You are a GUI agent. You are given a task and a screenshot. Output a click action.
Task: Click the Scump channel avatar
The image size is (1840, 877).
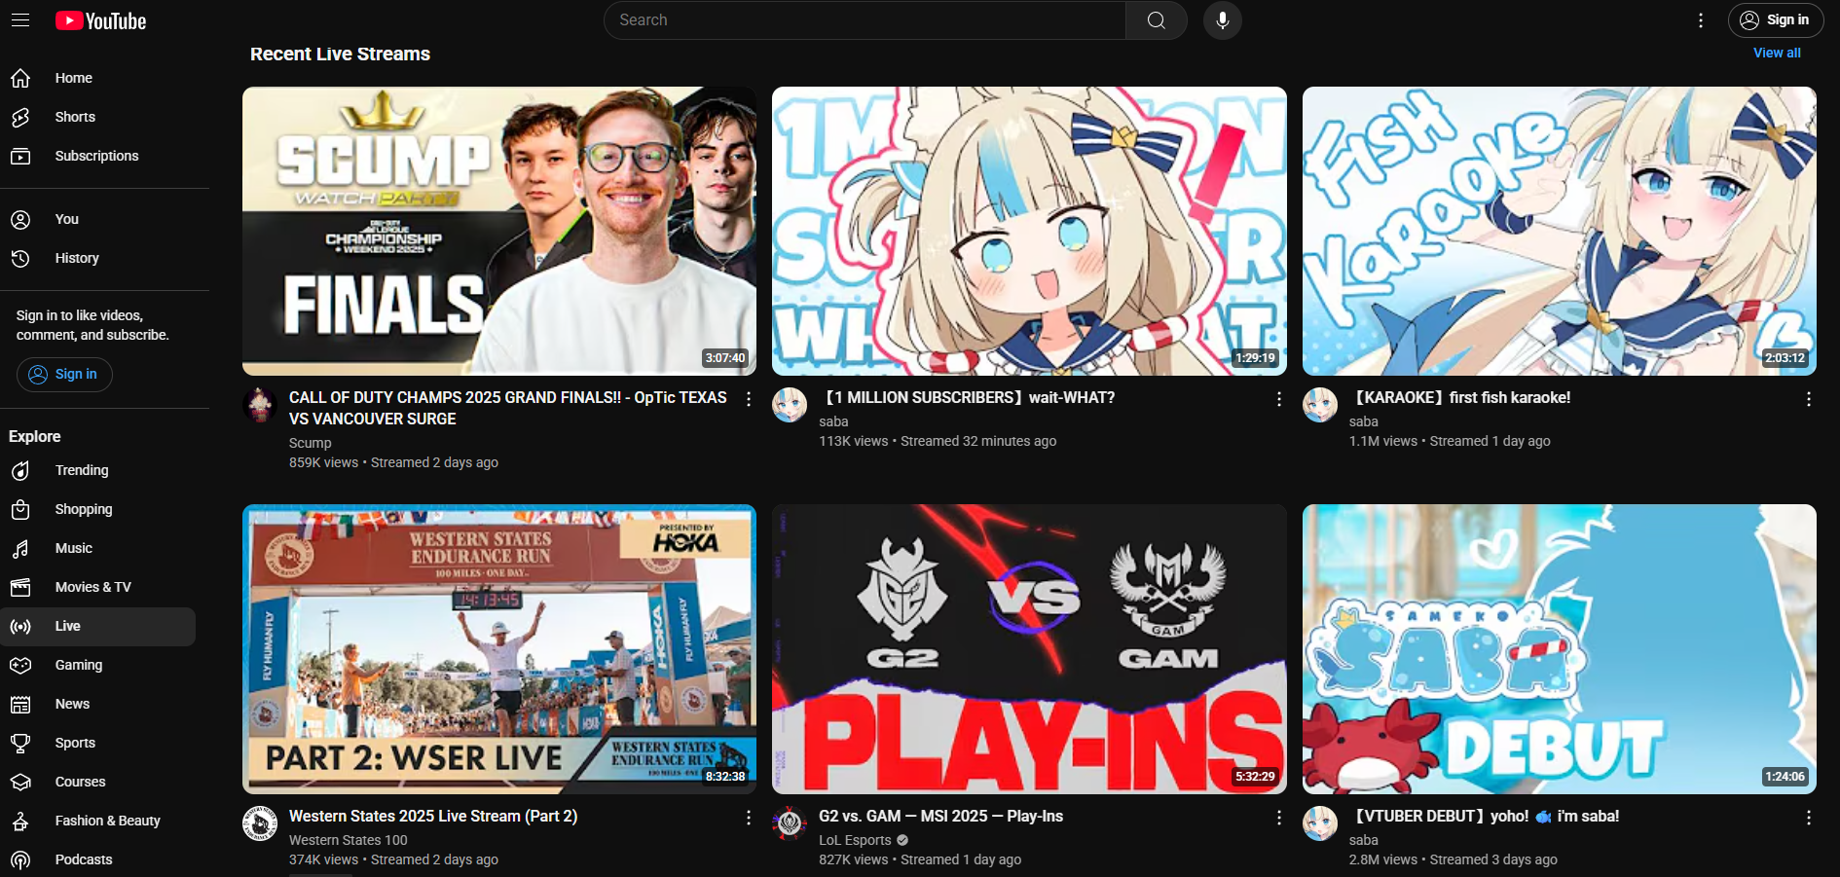(x=260, y=405)
